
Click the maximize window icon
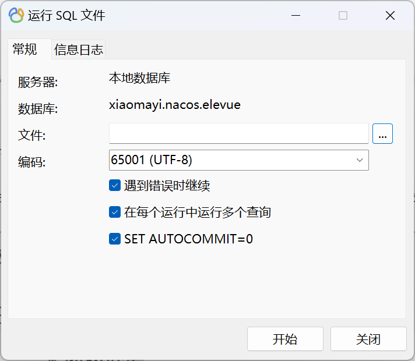pyautogui.click(x=343, y=15)
